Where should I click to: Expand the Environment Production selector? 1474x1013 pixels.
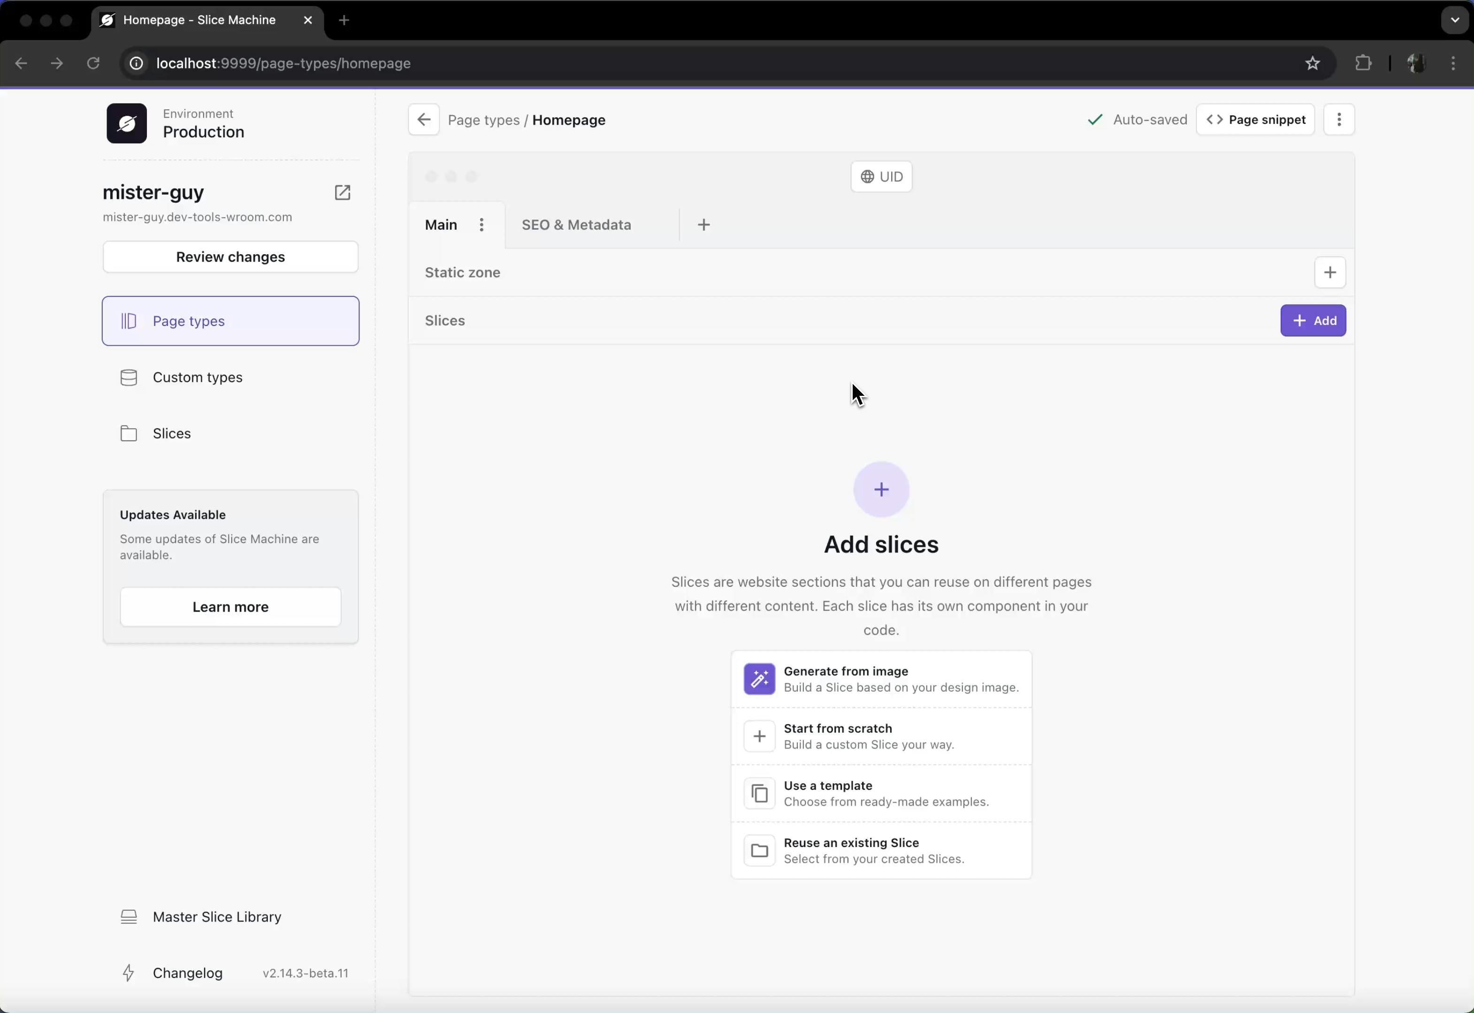pyautogui.click(x=203, y=124)
